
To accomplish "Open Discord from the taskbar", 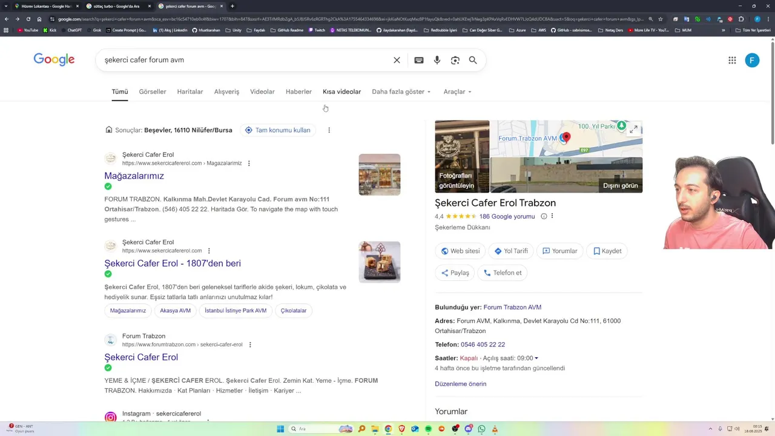I will click(468, 429).
